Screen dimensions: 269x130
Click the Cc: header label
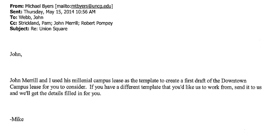click(13, 23)
